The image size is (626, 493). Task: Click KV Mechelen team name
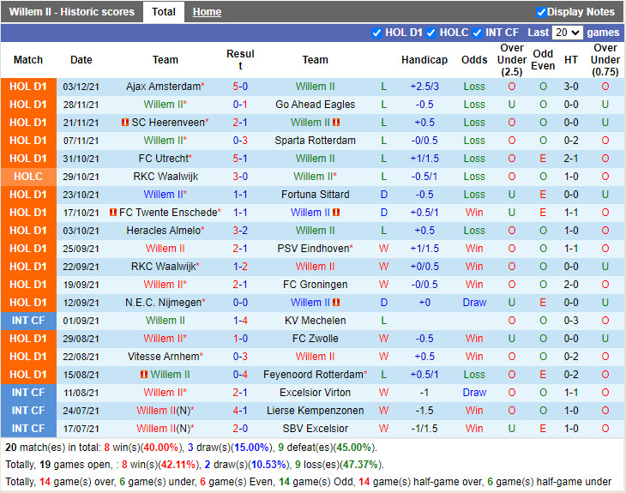point(315,321)
